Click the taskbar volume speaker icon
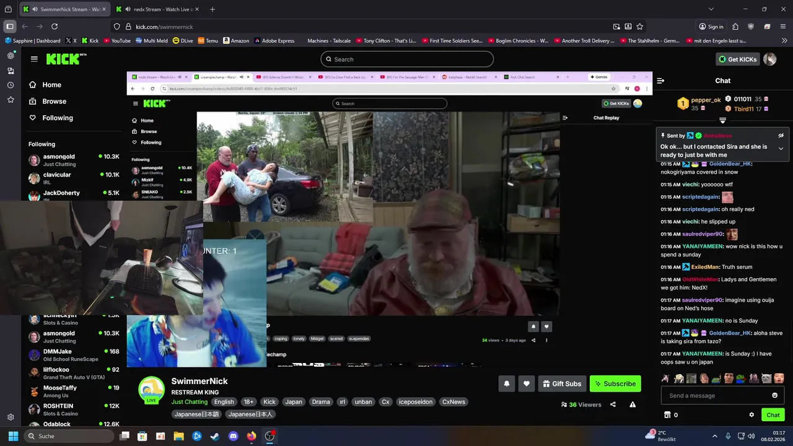This screenshot has height=446, width=793. click(751, 436)
